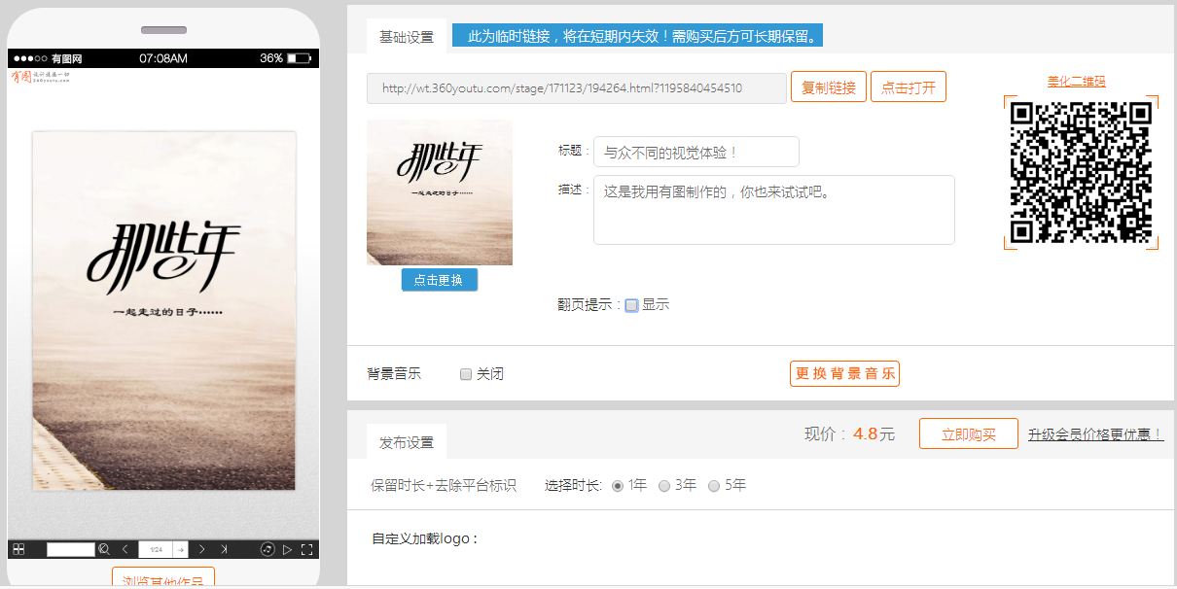Switch to the 基础设置 tab

(407, 37)
